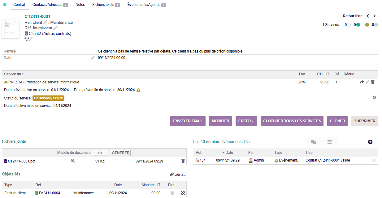Edit contract date pencil icon
This screenshot has height=198, width=382.
[x=93, y=58]
